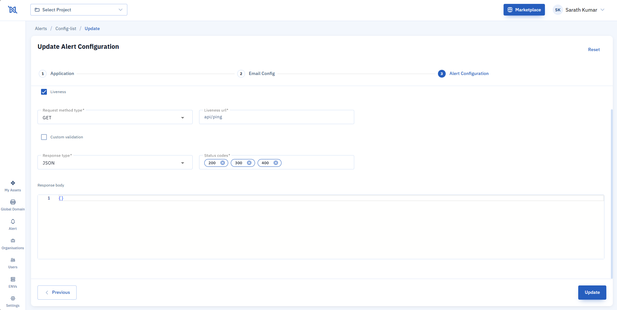Click line number 1 in the editor

click(49, 198)
